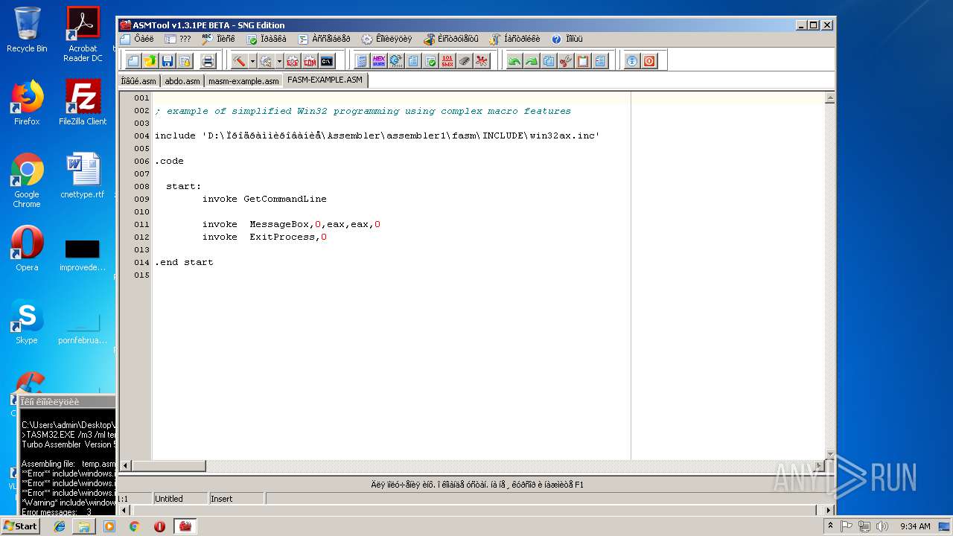Open the menu with green-check document icon
The width and height of the screenshot is (953, 536).
tap(267, 39)
